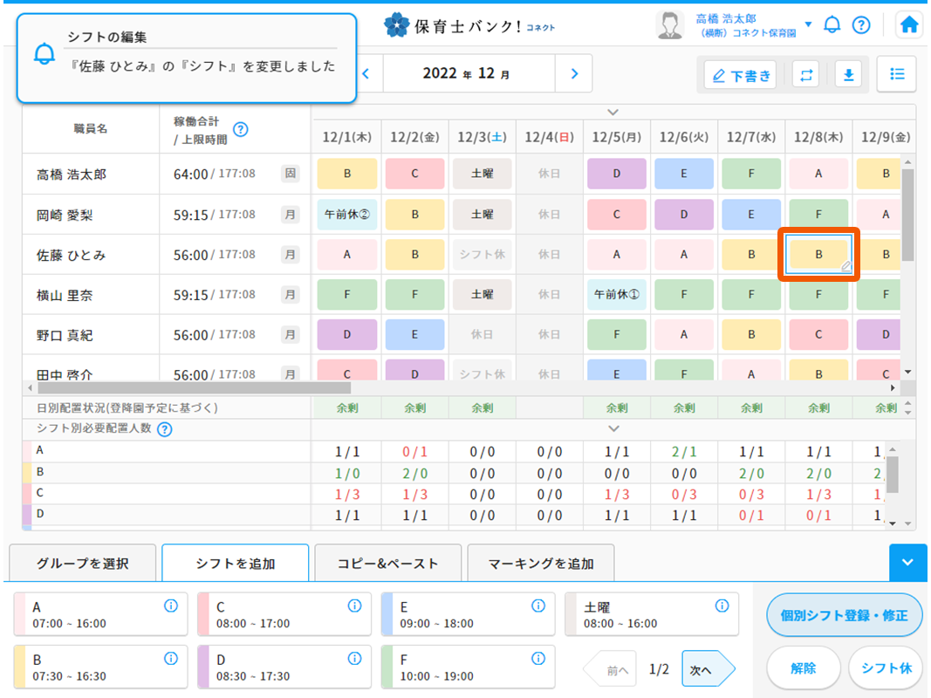Go to next month with right arrow
The image size is (931, 698).
point(573,74)
